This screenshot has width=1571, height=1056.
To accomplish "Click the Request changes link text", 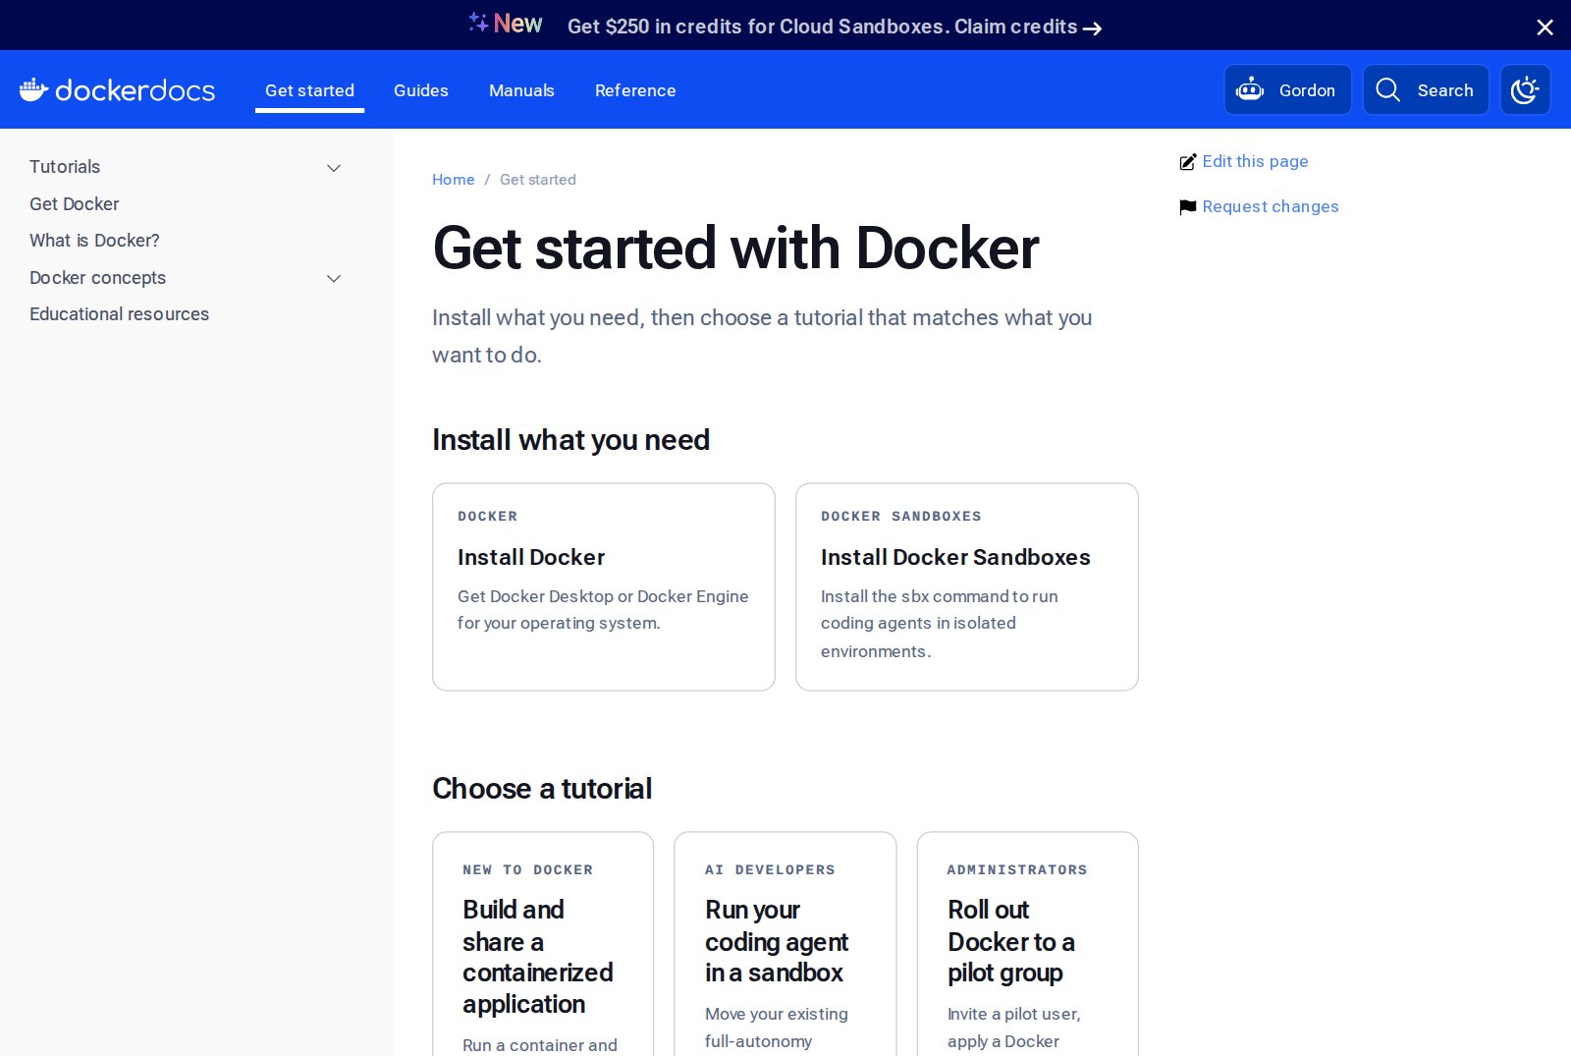I will pos(1271,206).
